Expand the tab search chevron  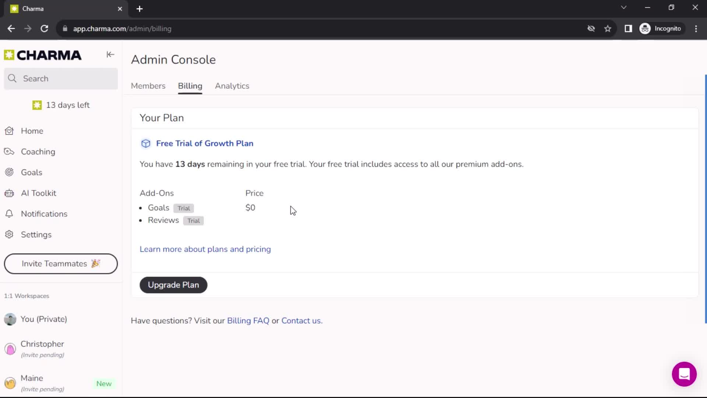tap(623, 7)
